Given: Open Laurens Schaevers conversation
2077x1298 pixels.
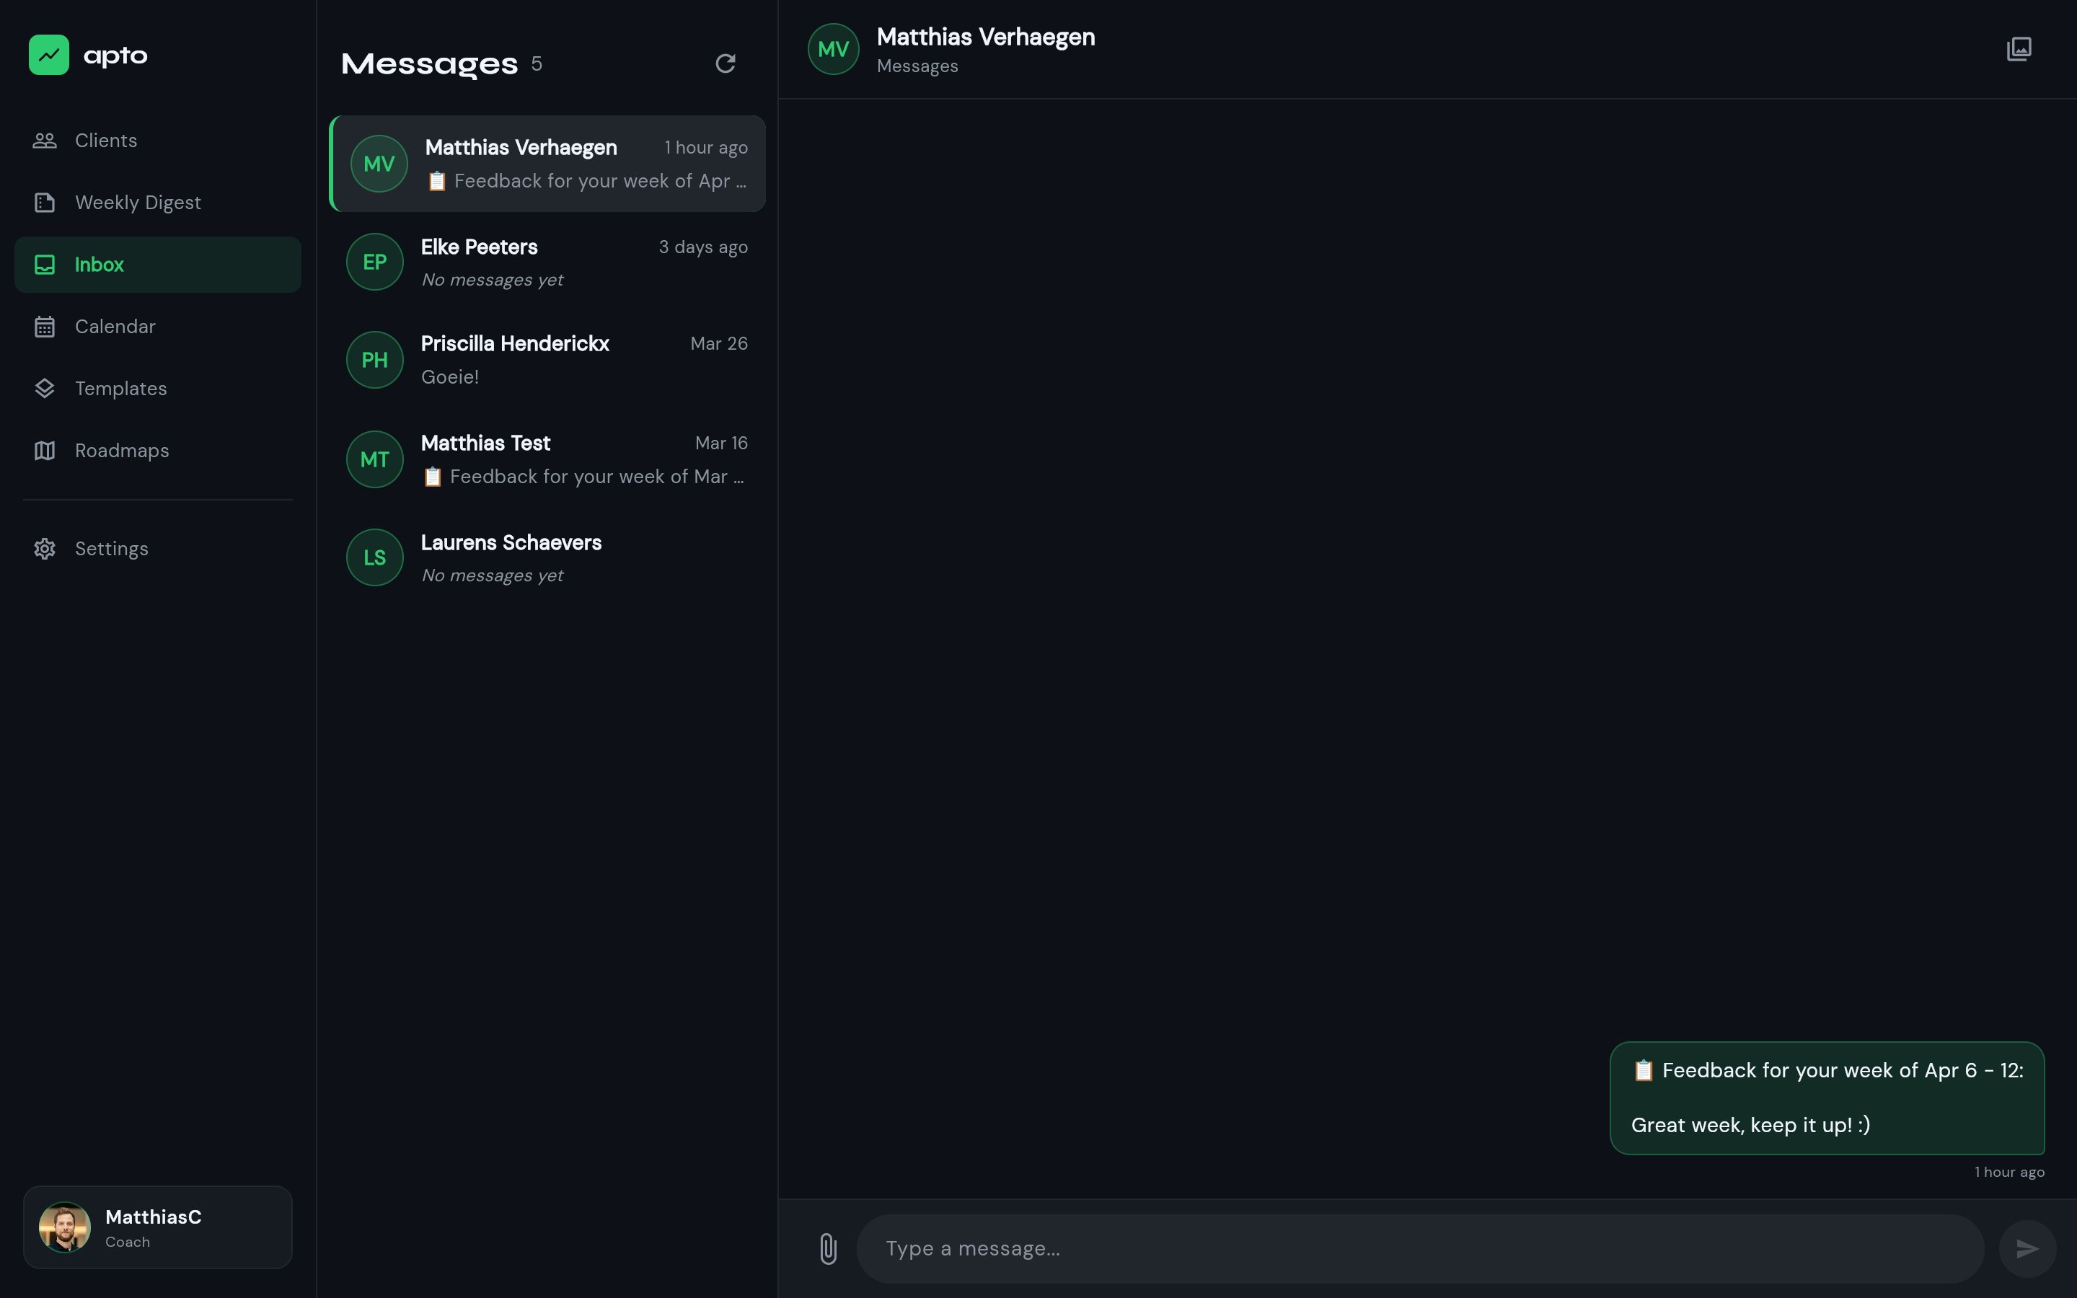Looking at the screenshot, I should point(547,558).
